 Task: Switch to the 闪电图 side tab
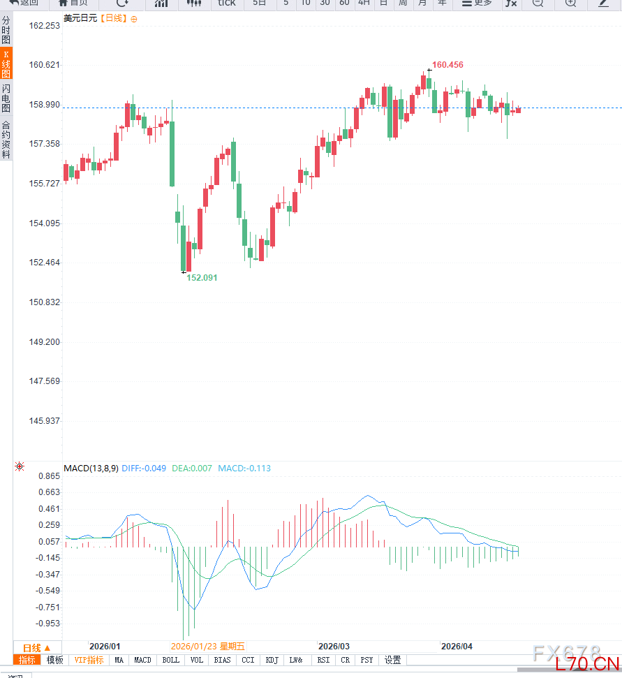6,98
